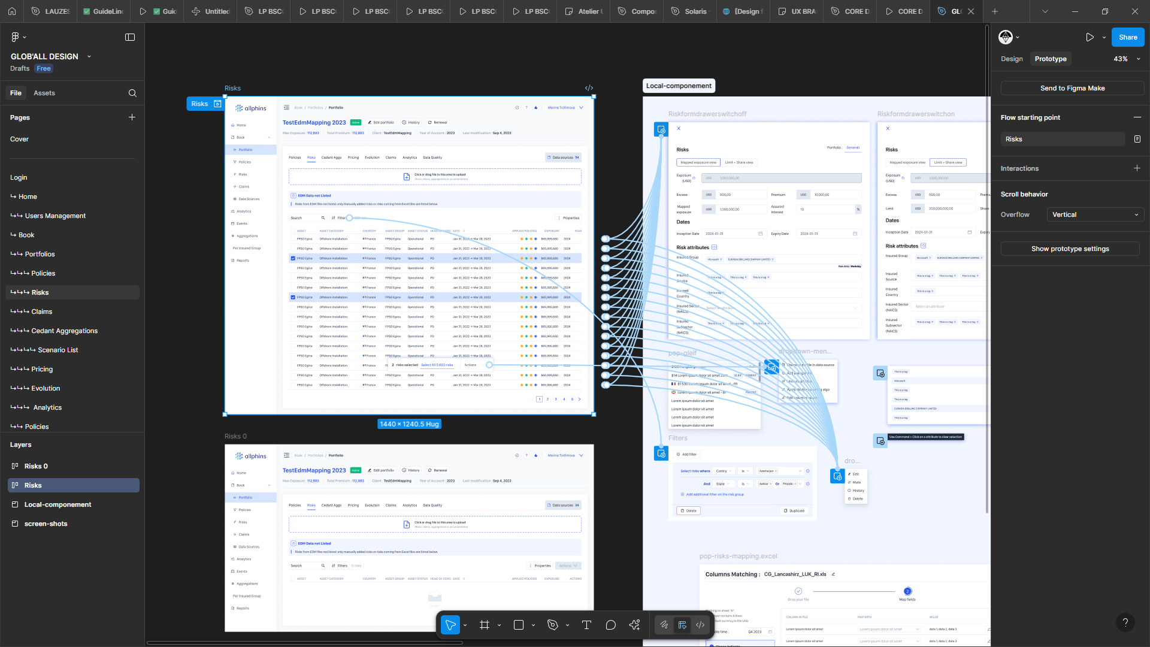
Task: Select the Text tool
Action: click(x=586, y=625)
